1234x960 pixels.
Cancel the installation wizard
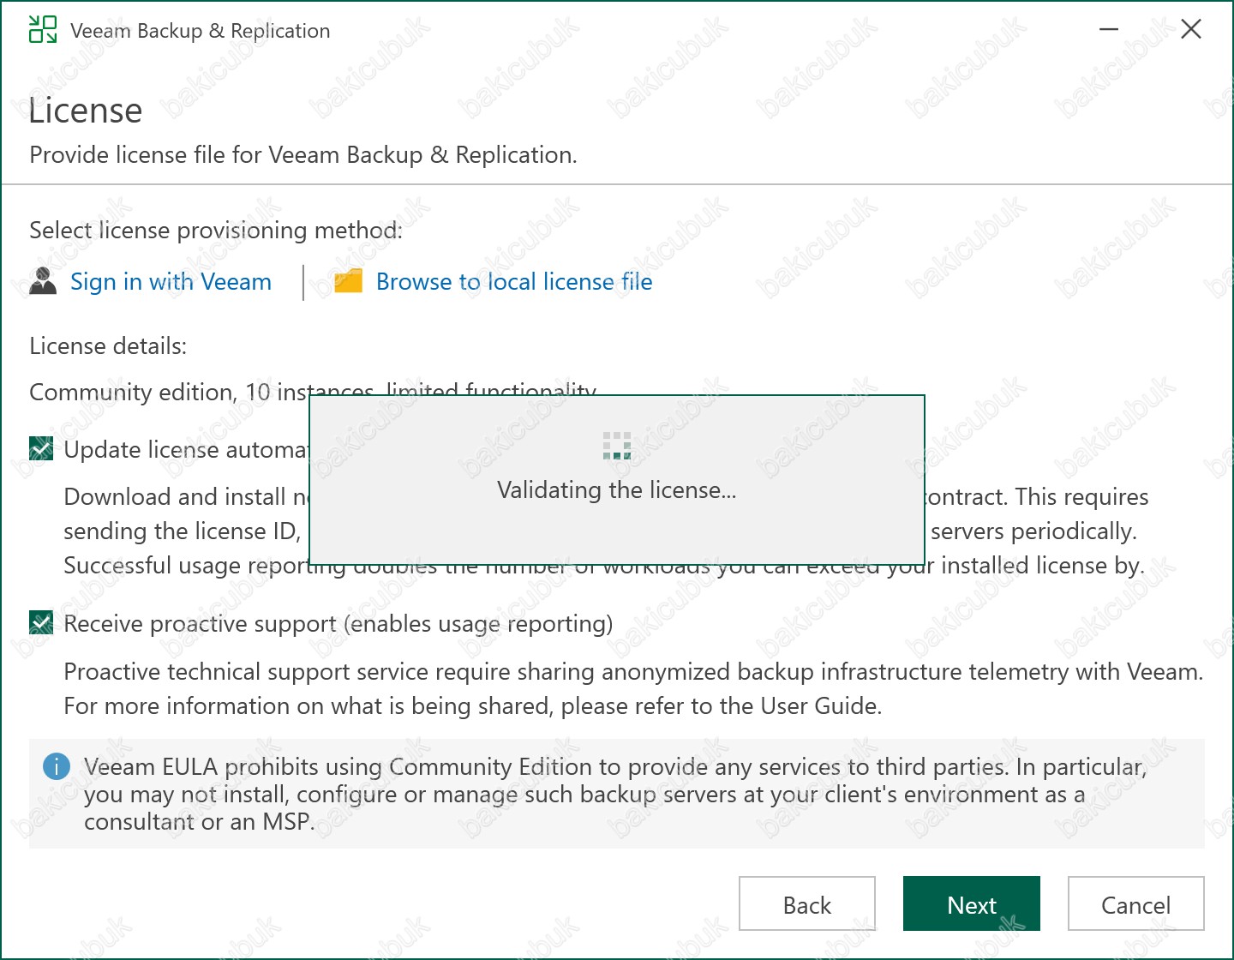pyautogui.click(x=1135, y=904)
